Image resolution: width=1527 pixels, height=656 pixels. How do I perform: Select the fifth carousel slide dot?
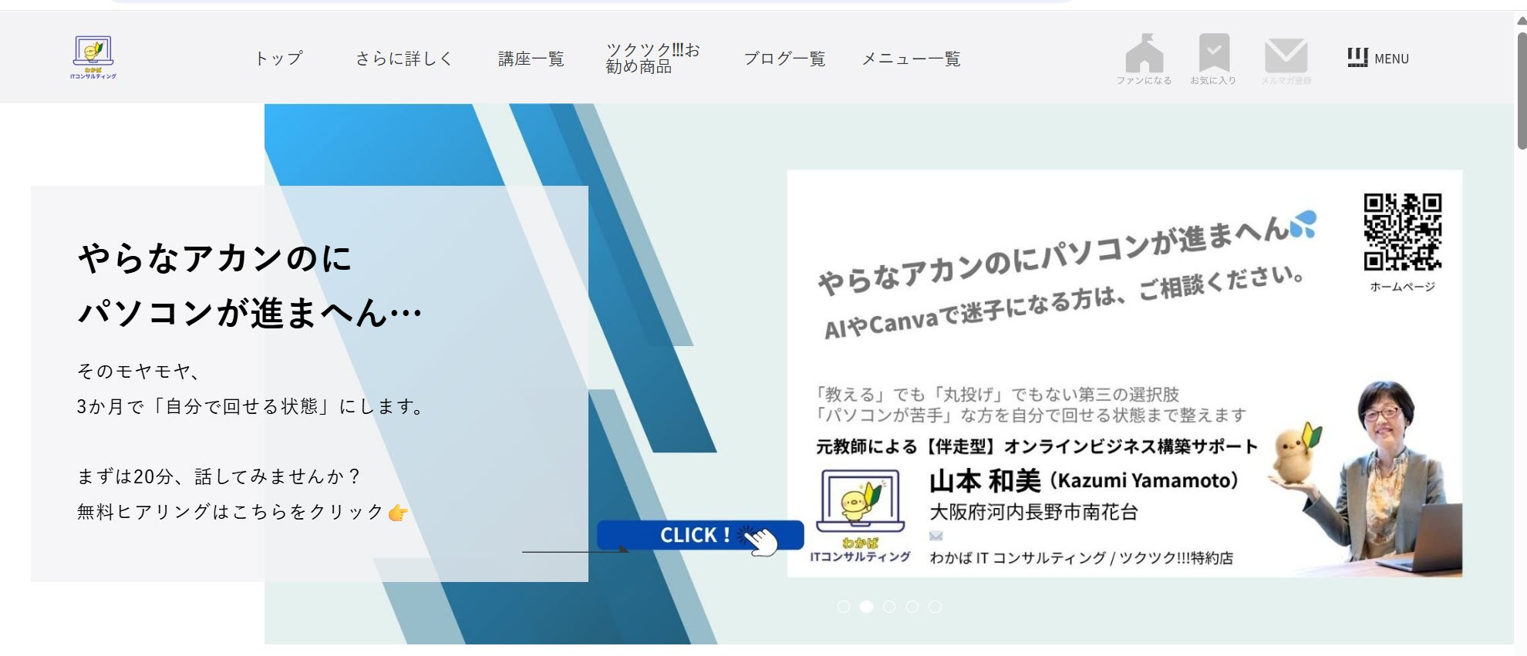[x=935, y=607]
